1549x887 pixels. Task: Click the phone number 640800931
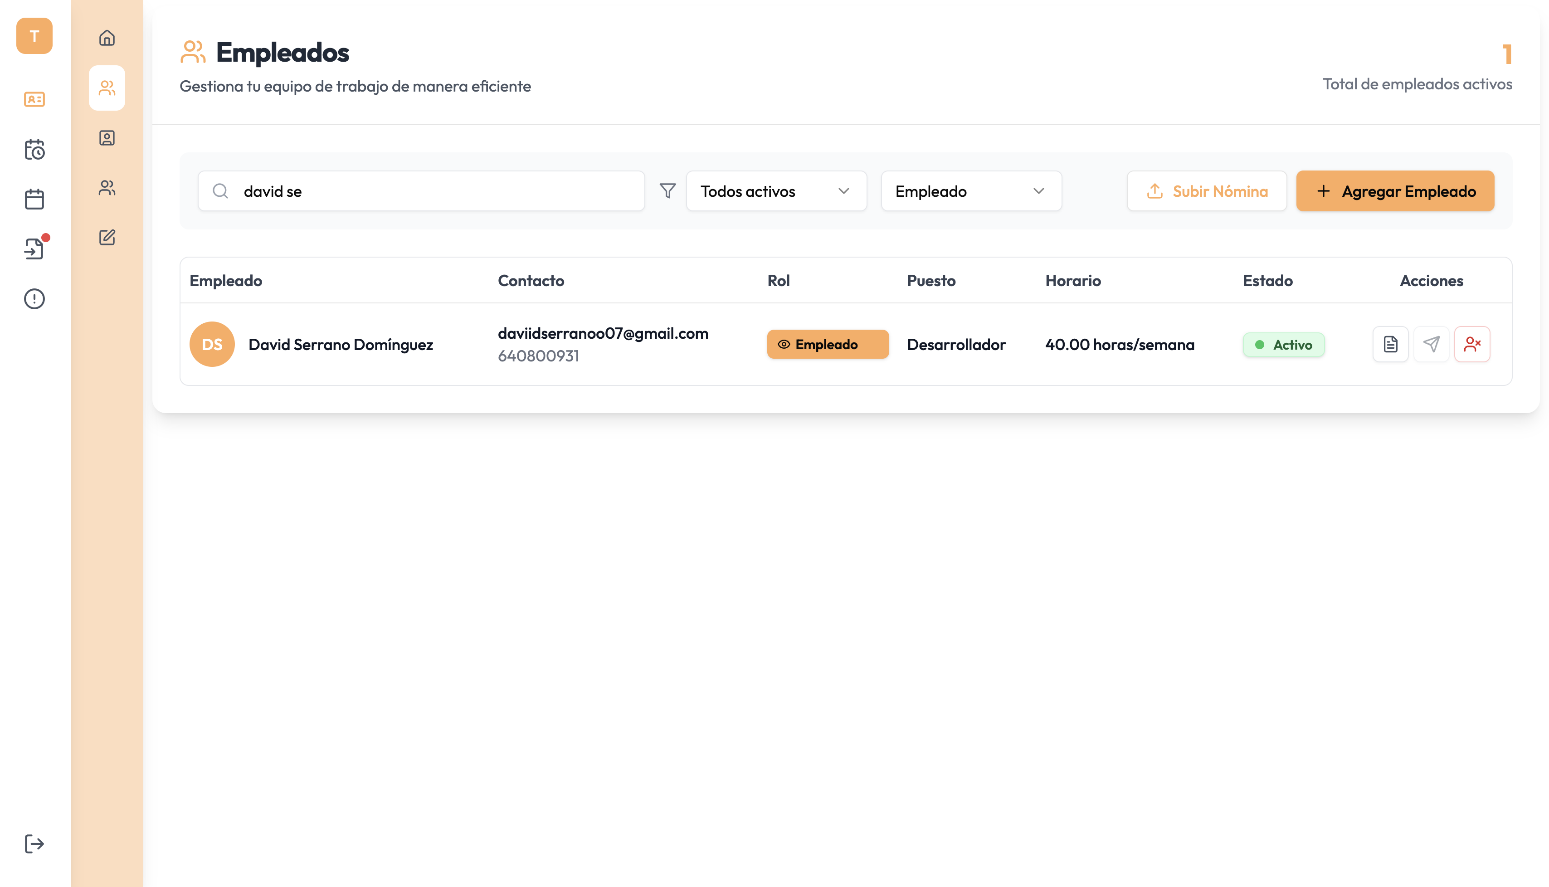pyautogui.click(x=538, y=356)
